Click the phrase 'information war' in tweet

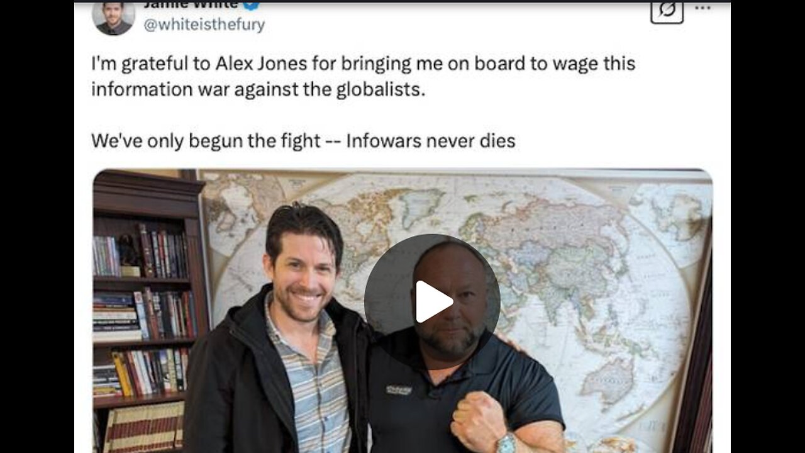(160, 89)
